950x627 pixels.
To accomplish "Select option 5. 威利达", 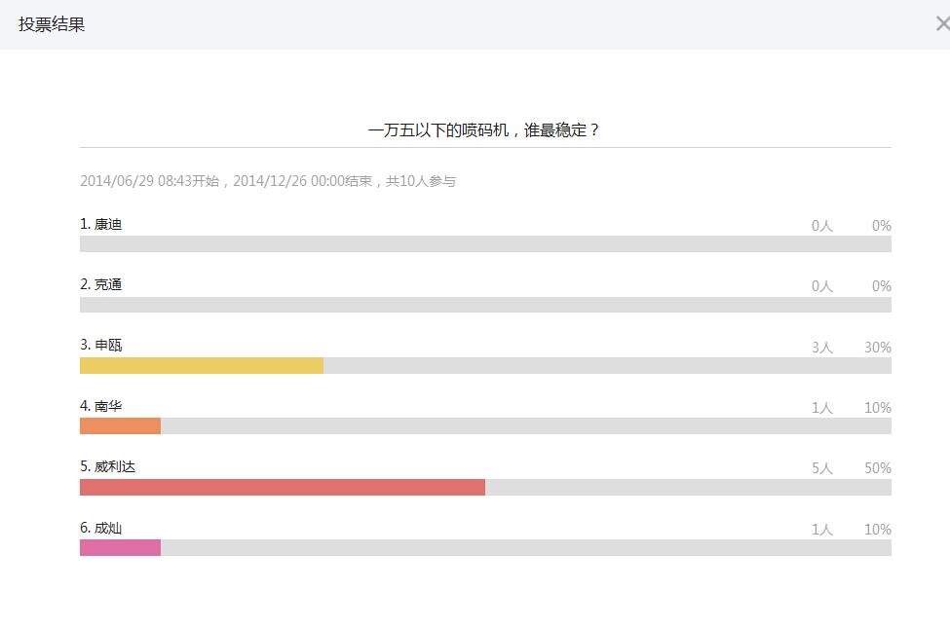I will coord(108,466).
